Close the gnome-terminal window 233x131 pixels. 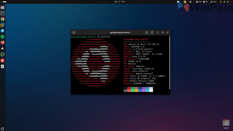167,33
